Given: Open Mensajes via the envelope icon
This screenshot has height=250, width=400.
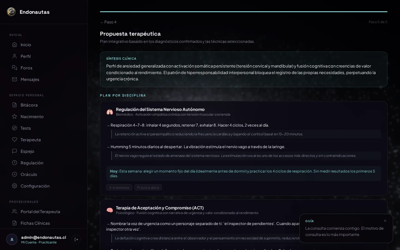Looking at the screenshot, I should pos(14,79).
